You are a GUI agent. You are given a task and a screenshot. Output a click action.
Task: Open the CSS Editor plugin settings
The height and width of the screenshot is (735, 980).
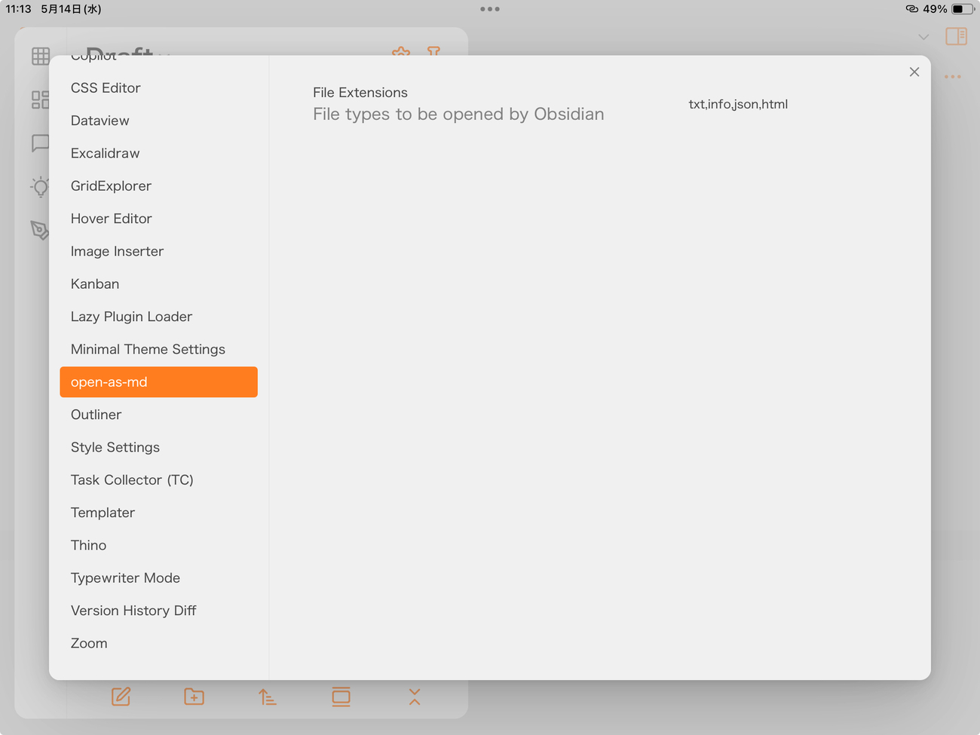(158, 88)
